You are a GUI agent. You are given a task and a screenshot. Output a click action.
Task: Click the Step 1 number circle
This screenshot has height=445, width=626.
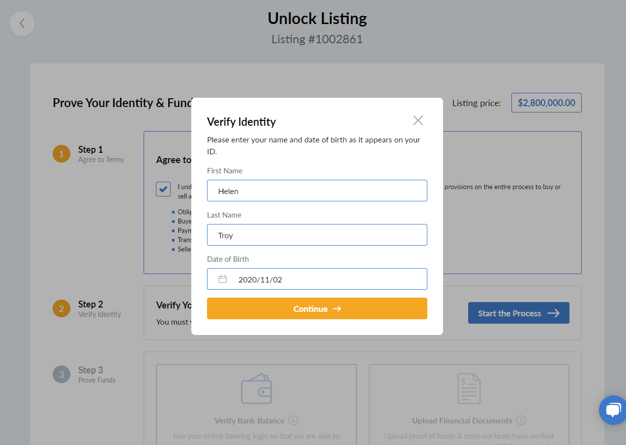(61, 154)
